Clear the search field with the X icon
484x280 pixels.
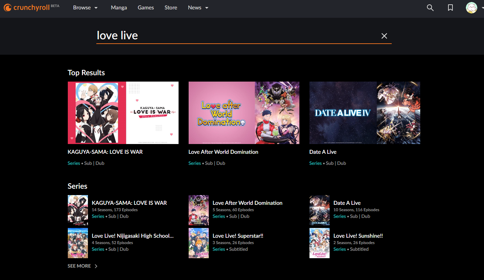pyautogui.click(x=384, y=36)
